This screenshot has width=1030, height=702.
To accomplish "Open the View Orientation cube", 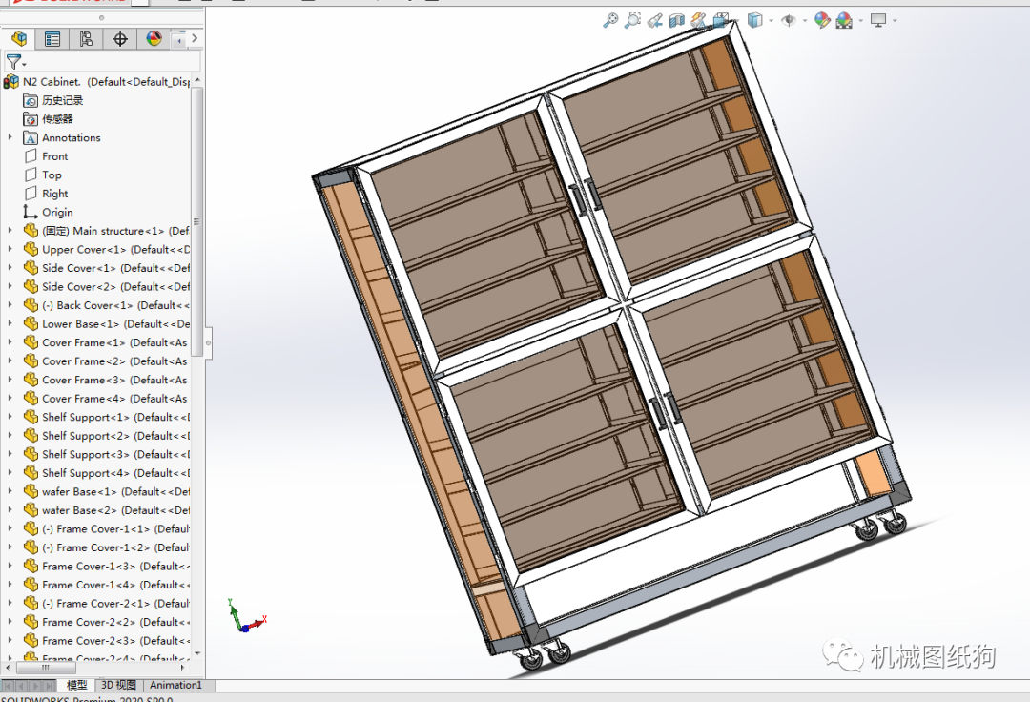I will coord(721,21).
